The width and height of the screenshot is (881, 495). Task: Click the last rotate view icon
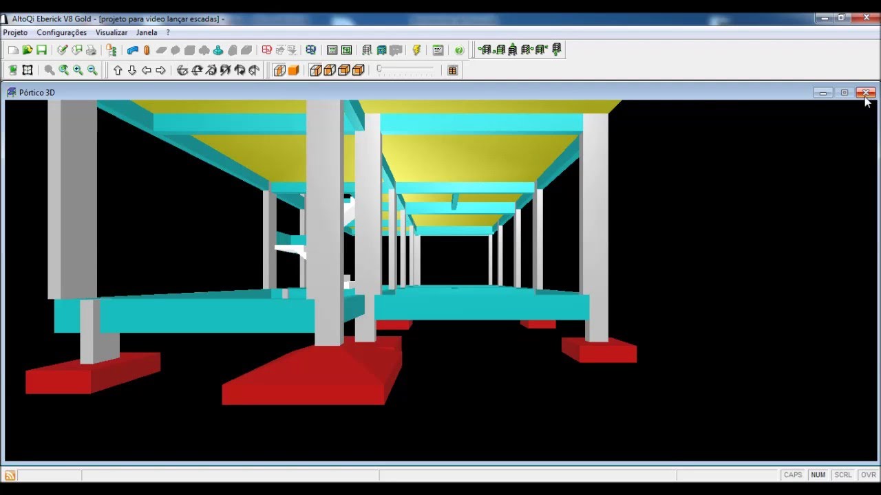coord(254,70)
